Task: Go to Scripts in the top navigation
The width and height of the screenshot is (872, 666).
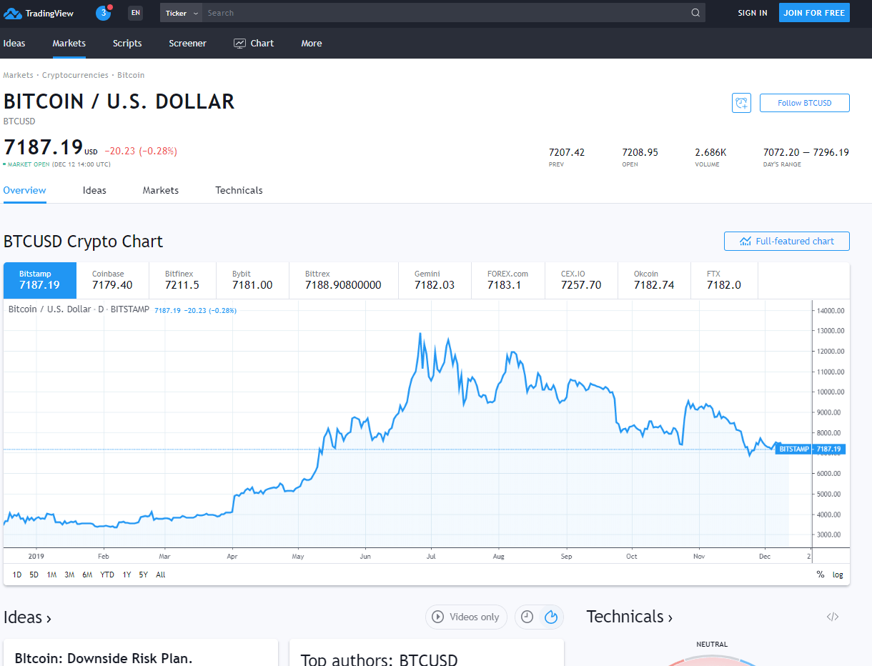Action: click(x=127, y=44)
